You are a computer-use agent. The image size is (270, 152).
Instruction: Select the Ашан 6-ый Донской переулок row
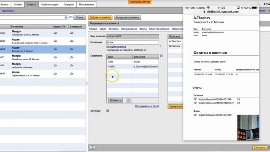pos(43,41)
